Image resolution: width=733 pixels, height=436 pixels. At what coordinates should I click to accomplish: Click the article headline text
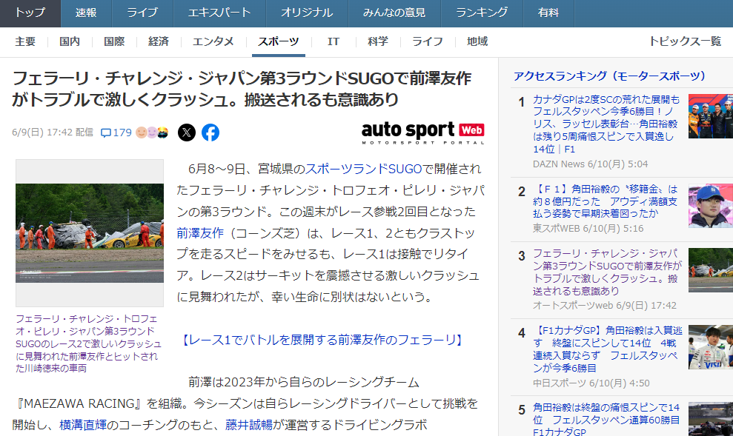[242, 89]
